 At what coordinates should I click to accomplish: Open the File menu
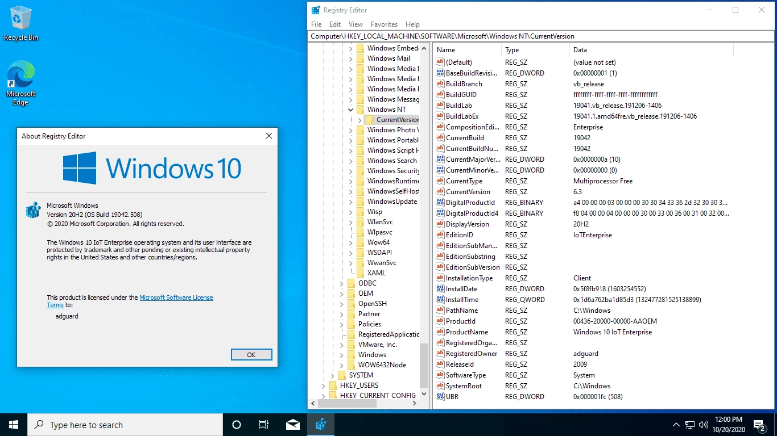pos(316,24)
